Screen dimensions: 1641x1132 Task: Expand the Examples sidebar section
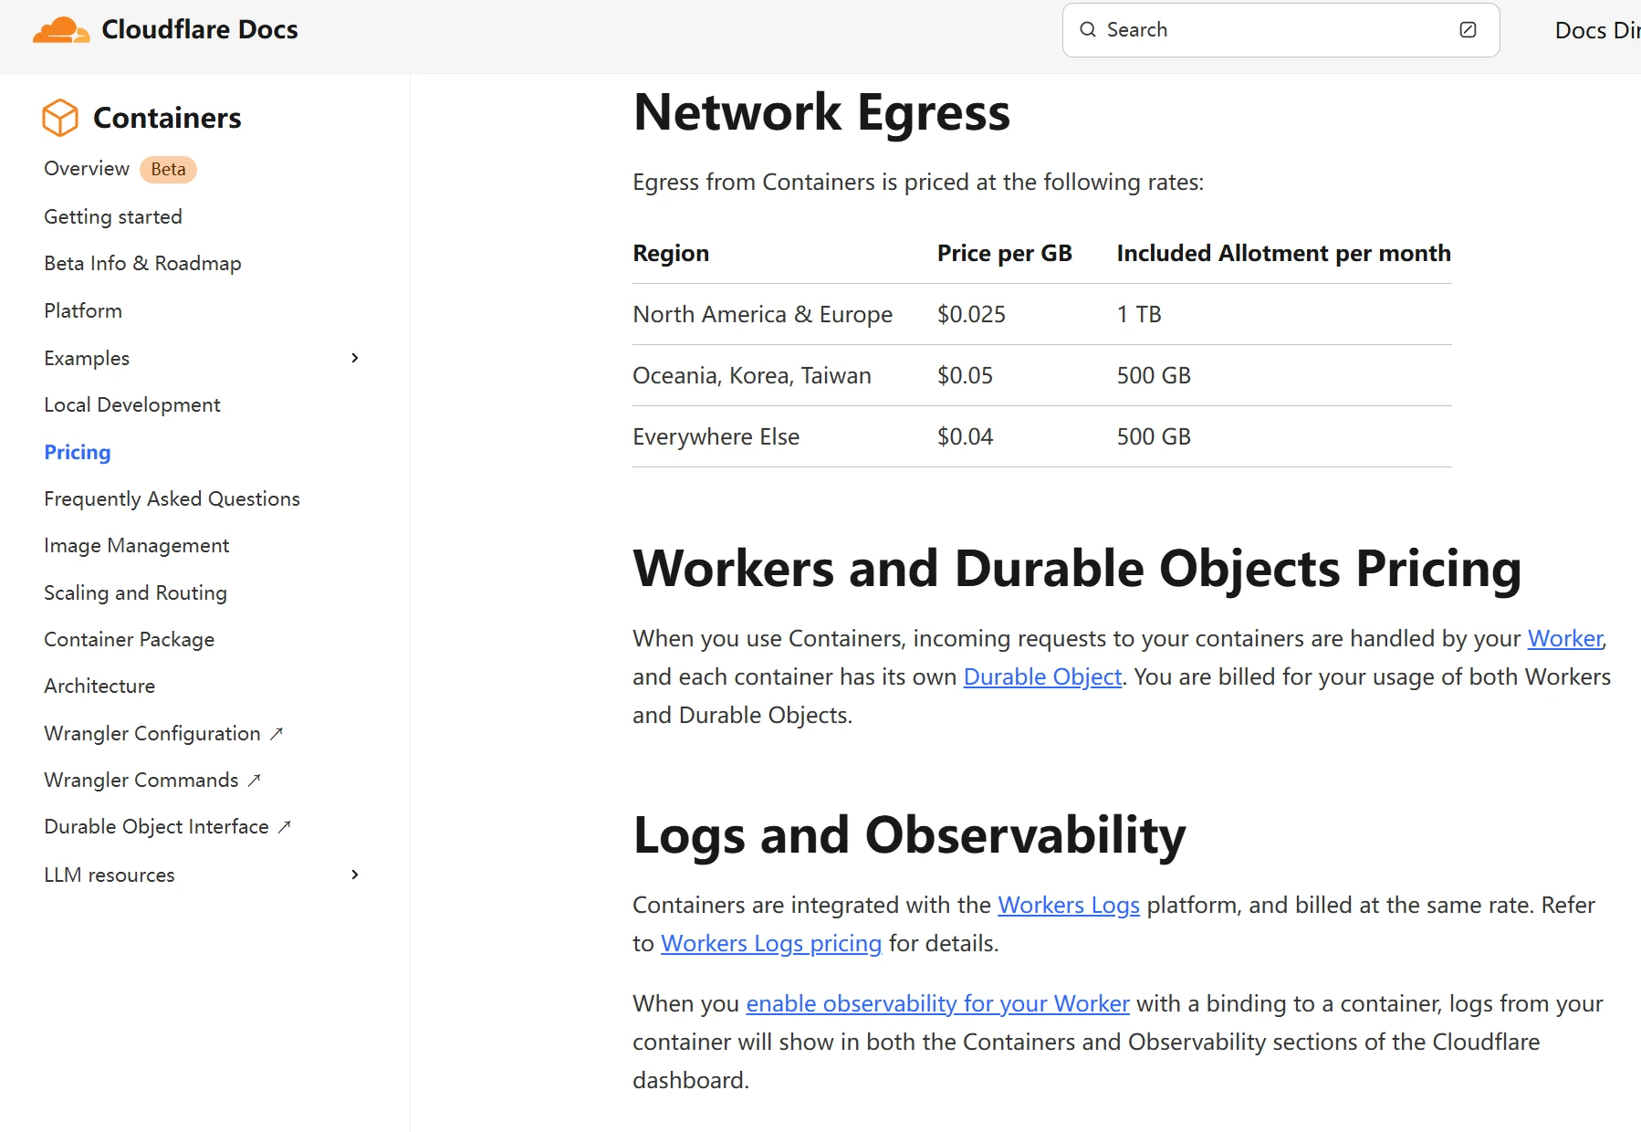coord(355,358)
